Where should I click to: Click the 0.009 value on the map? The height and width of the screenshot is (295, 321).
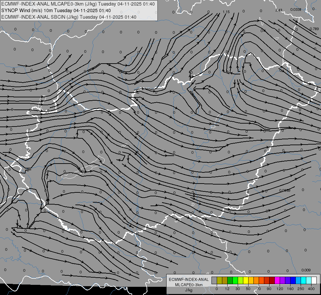point(306,270)
